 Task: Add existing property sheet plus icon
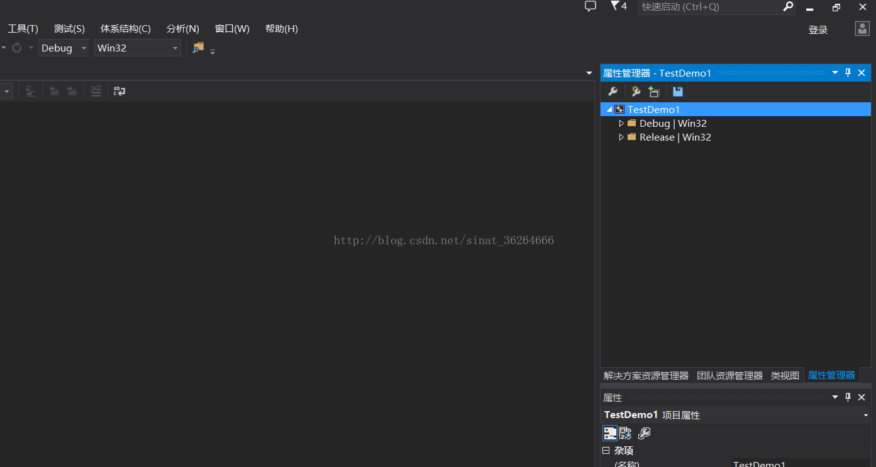point(654,92)
